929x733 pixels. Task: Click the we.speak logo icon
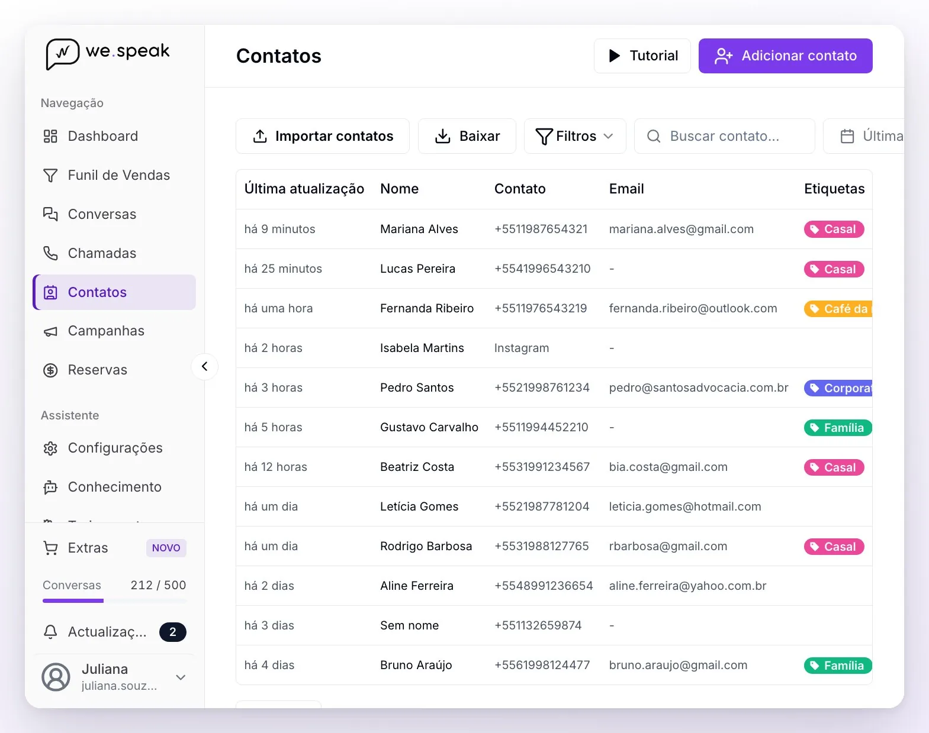62,54
